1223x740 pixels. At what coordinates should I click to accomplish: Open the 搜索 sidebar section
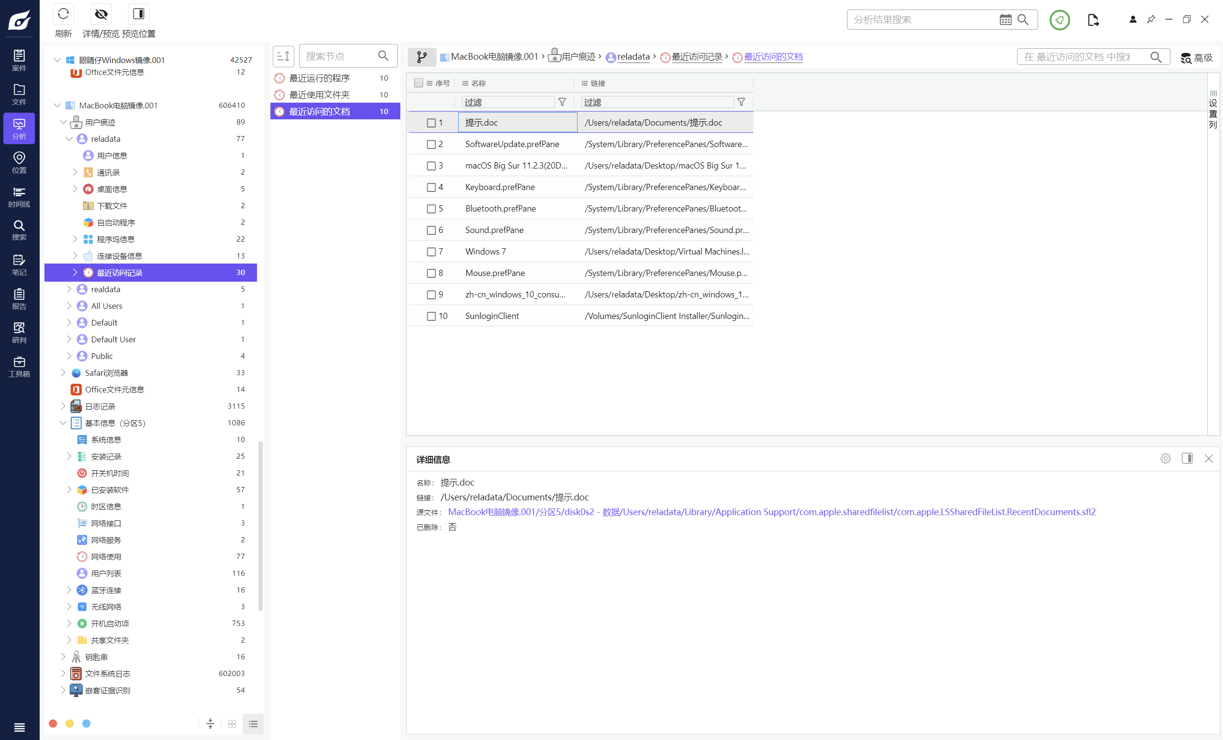click(19, 230)
